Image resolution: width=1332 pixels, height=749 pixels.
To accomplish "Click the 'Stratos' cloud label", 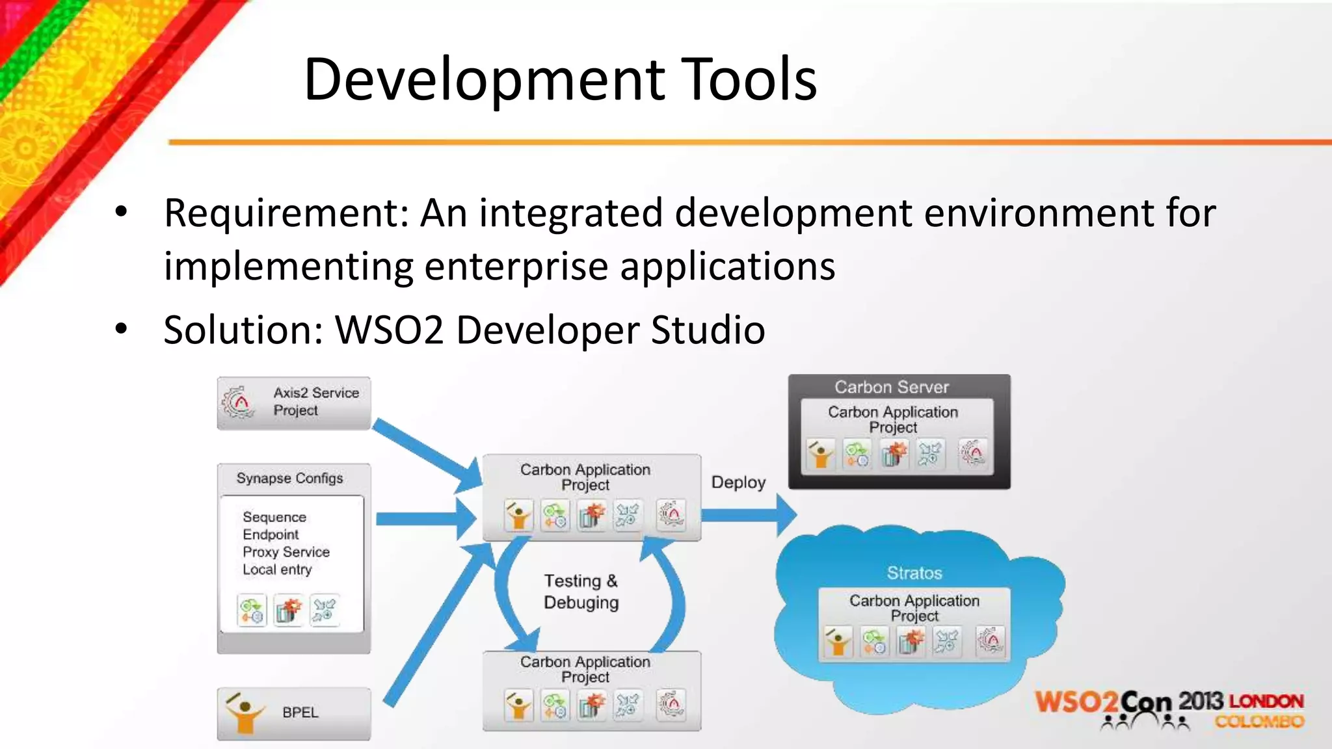I will 914,573.
